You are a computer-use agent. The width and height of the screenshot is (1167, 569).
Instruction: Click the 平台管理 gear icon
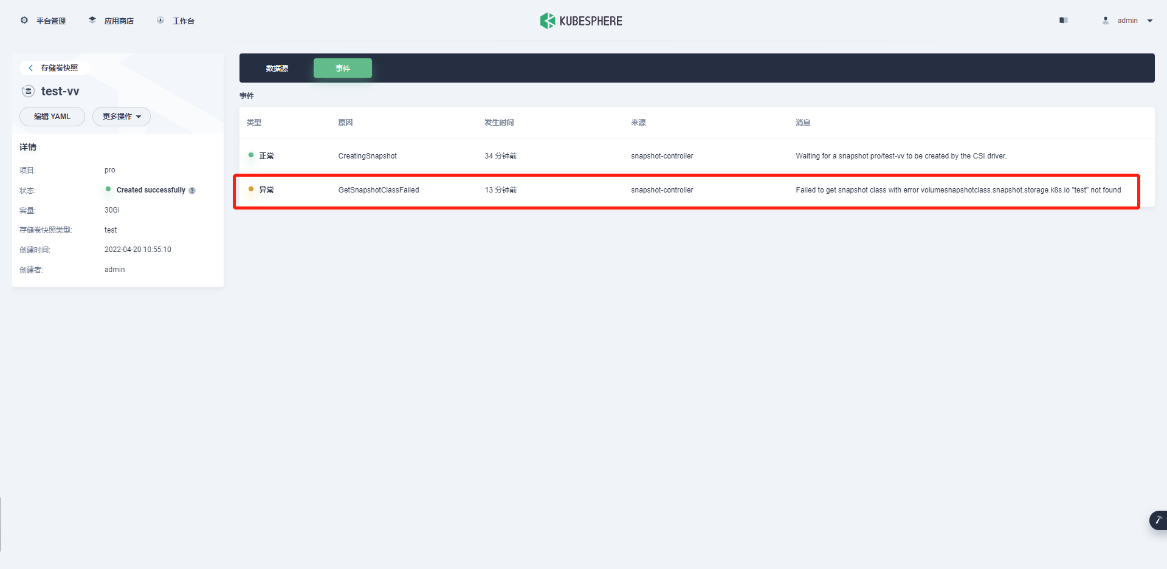click(24, 20)
